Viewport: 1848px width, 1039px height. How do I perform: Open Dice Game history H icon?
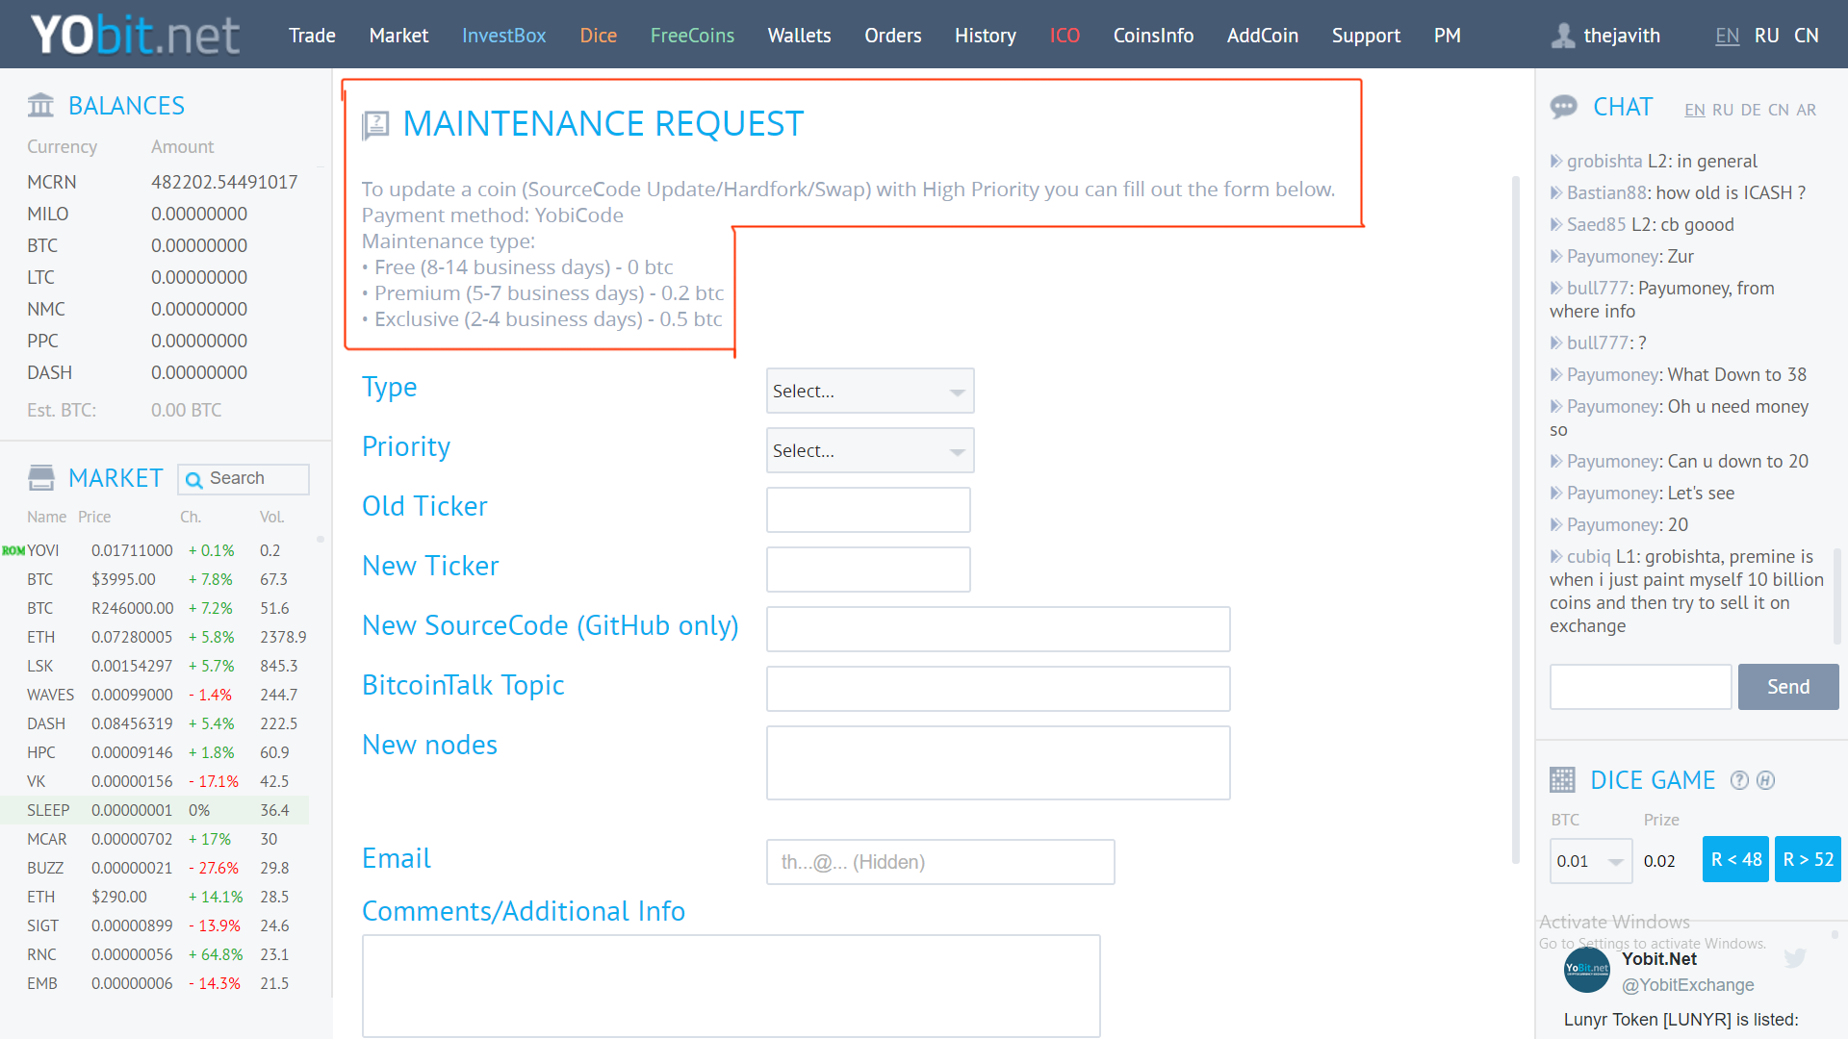(x=1765, y=780)
